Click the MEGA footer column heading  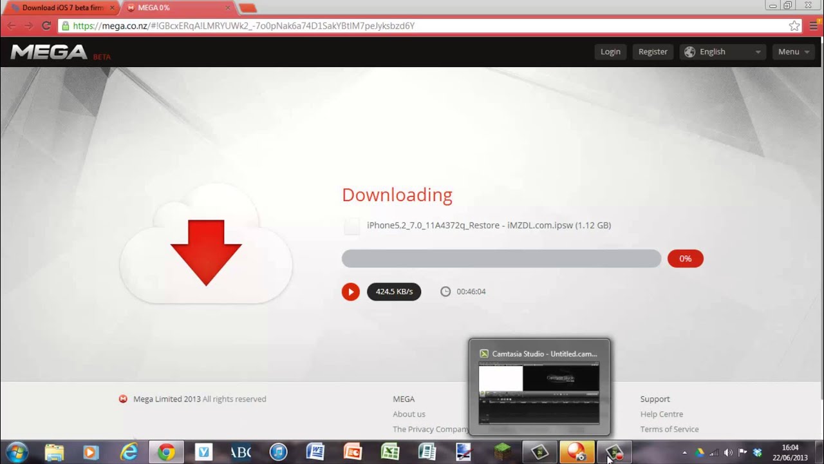[404, 399]
